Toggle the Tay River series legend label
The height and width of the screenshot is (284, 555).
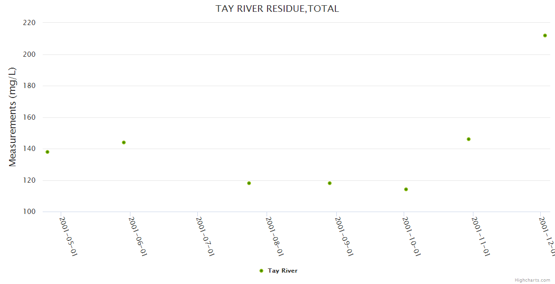282,271
